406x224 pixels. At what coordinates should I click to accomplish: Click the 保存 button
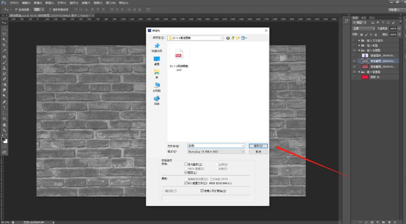point(258,146)
